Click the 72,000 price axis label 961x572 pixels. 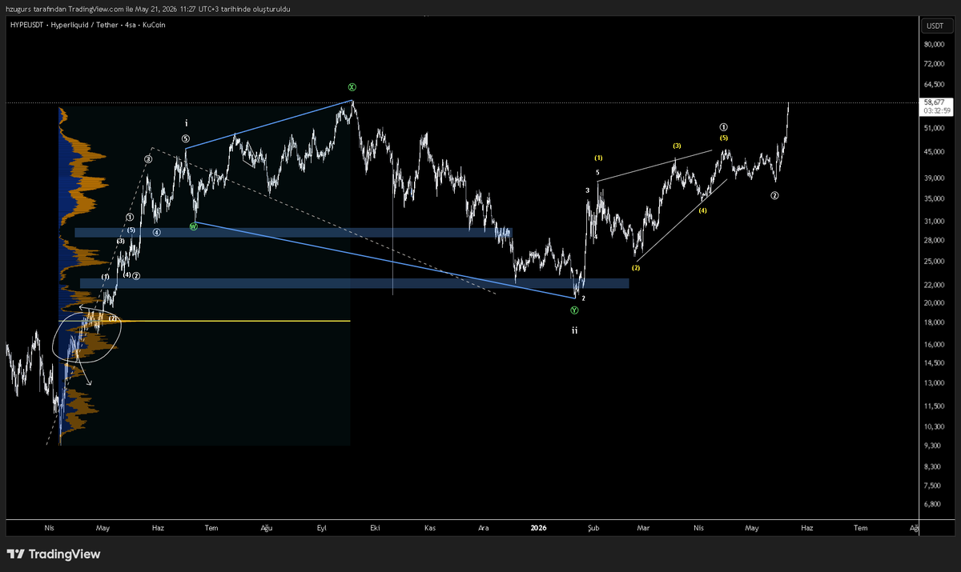934,63
